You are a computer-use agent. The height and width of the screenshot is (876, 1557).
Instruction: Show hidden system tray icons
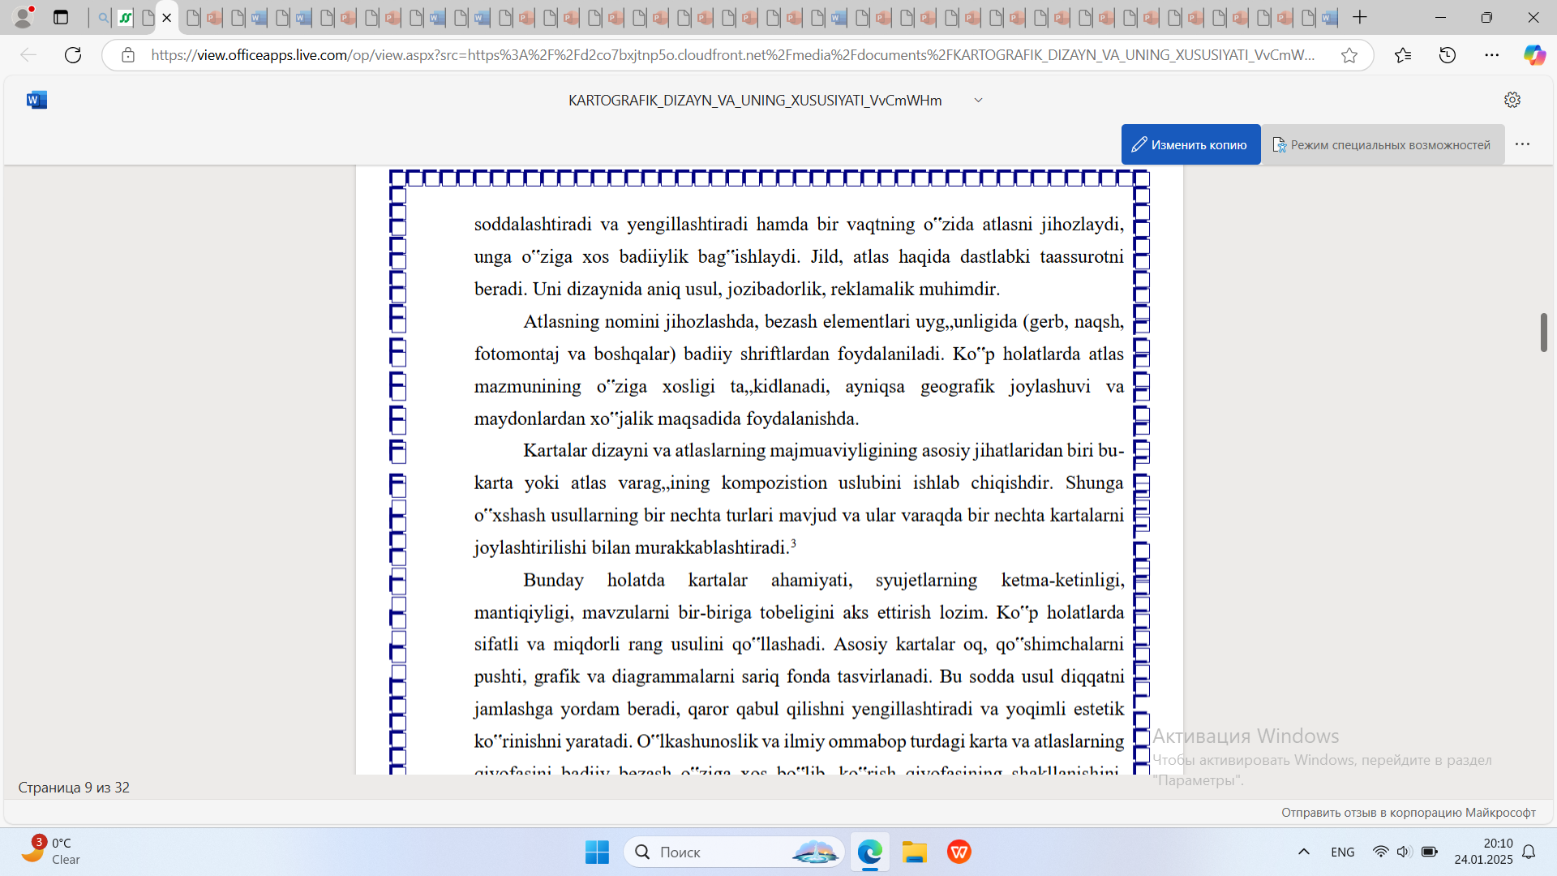[x=1304, y=852]
